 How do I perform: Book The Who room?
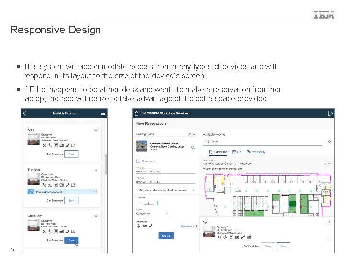[x=71, y=200]
